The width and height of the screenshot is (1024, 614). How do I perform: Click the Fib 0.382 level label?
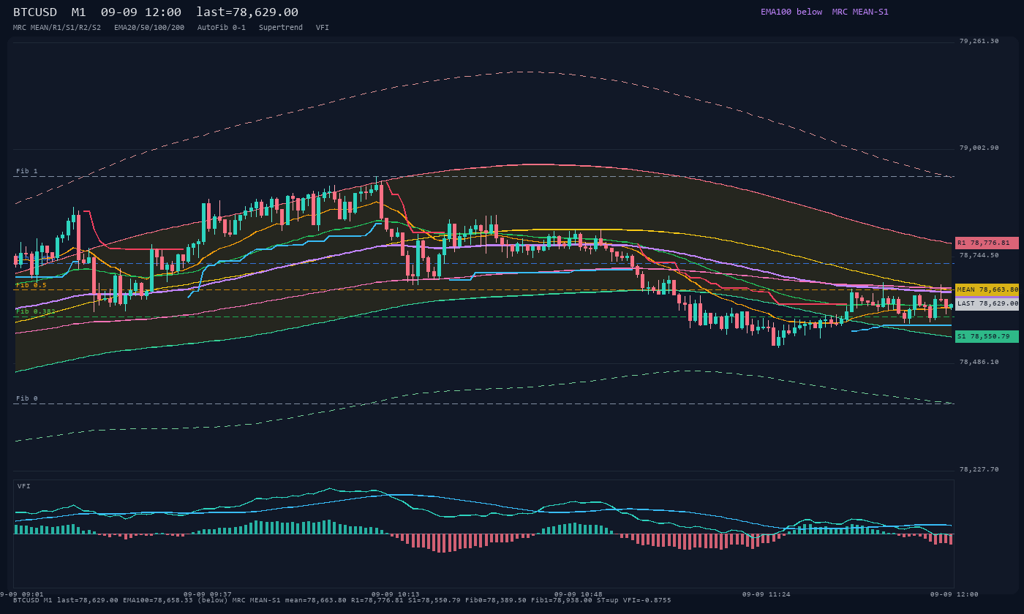pyautogui.click(x=35, y=311)
